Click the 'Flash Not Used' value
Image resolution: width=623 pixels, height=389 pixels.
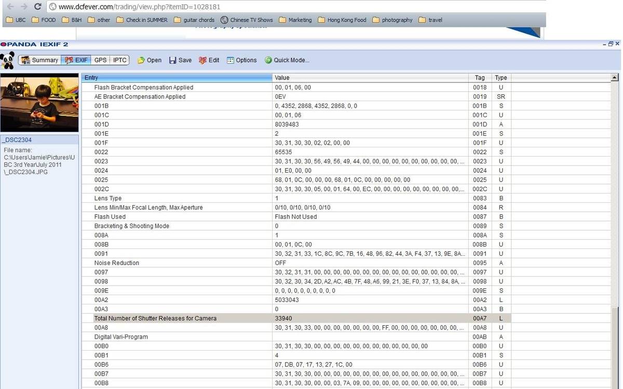pyautogui.click(x=296, y=217)
